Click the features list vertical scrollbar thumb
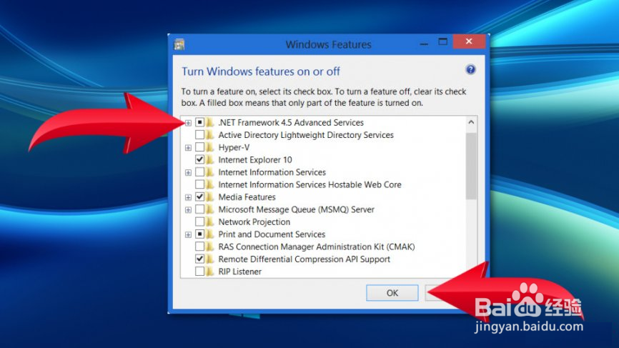Image resolution: width=619 pixels, height=348 pixels. (x=471, y=166)
